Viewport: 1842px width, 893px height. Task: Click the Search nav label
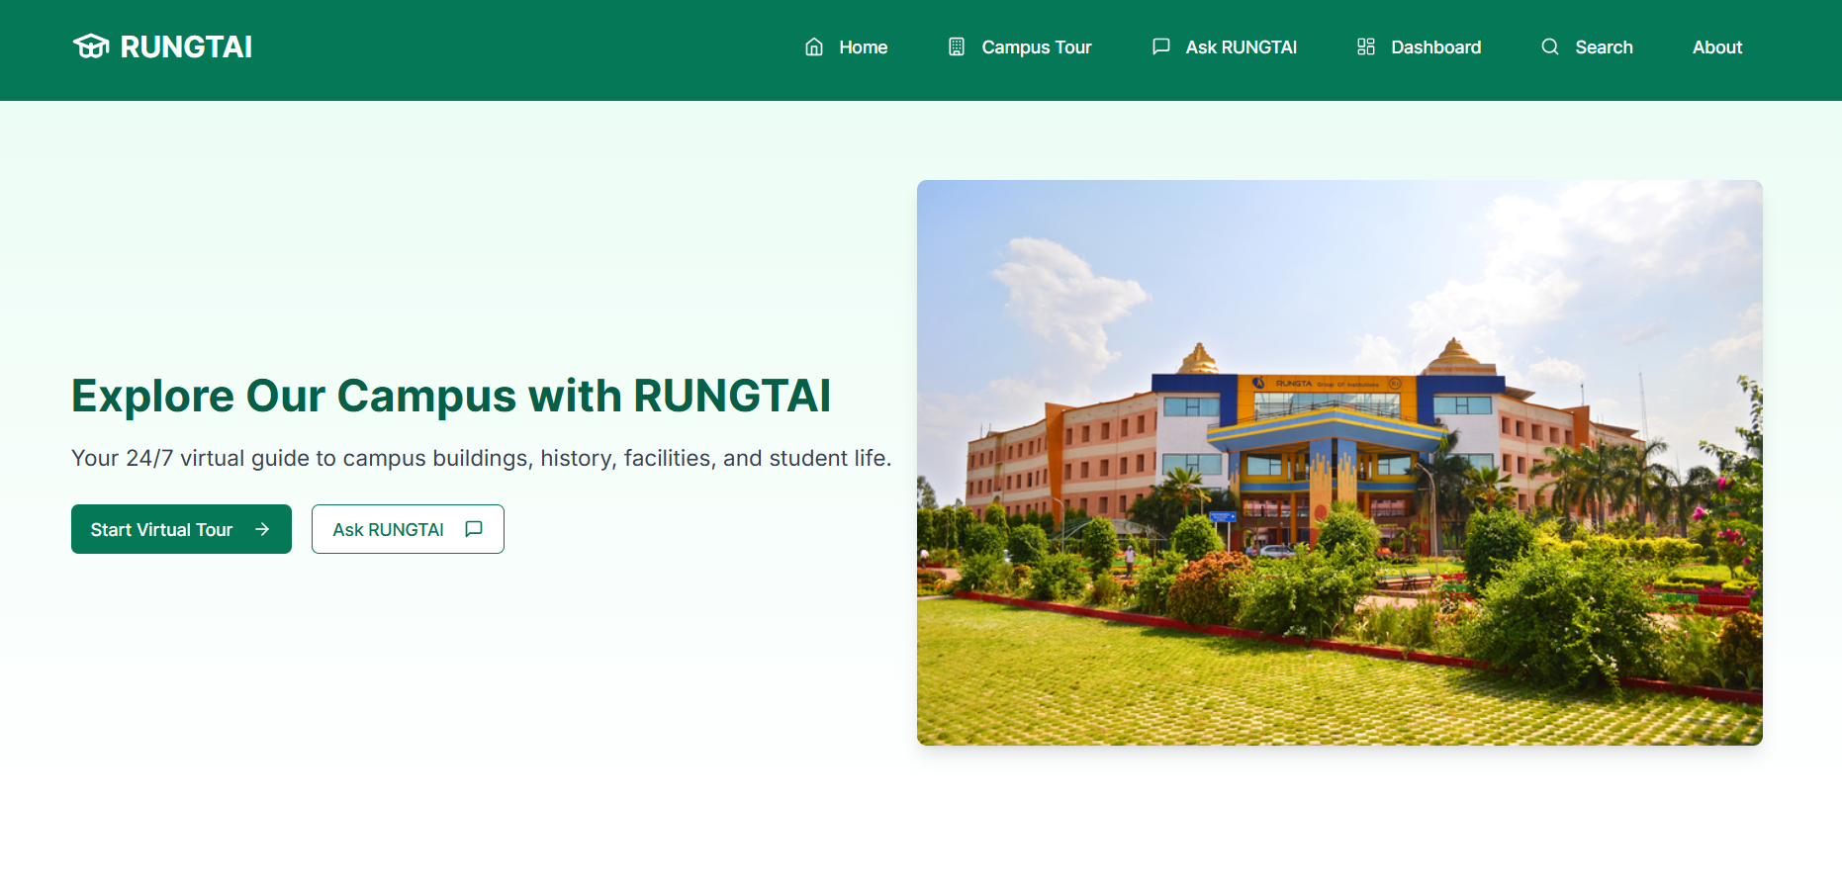click(x=1604, y=46)
